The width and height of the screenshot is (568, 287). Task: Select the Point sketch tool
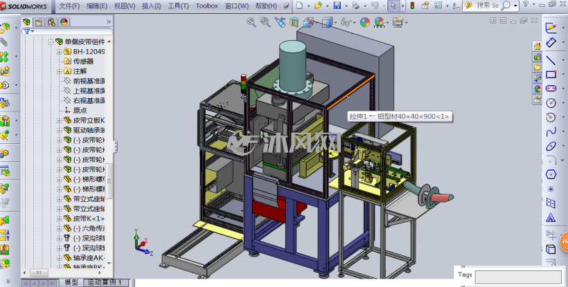551,189
